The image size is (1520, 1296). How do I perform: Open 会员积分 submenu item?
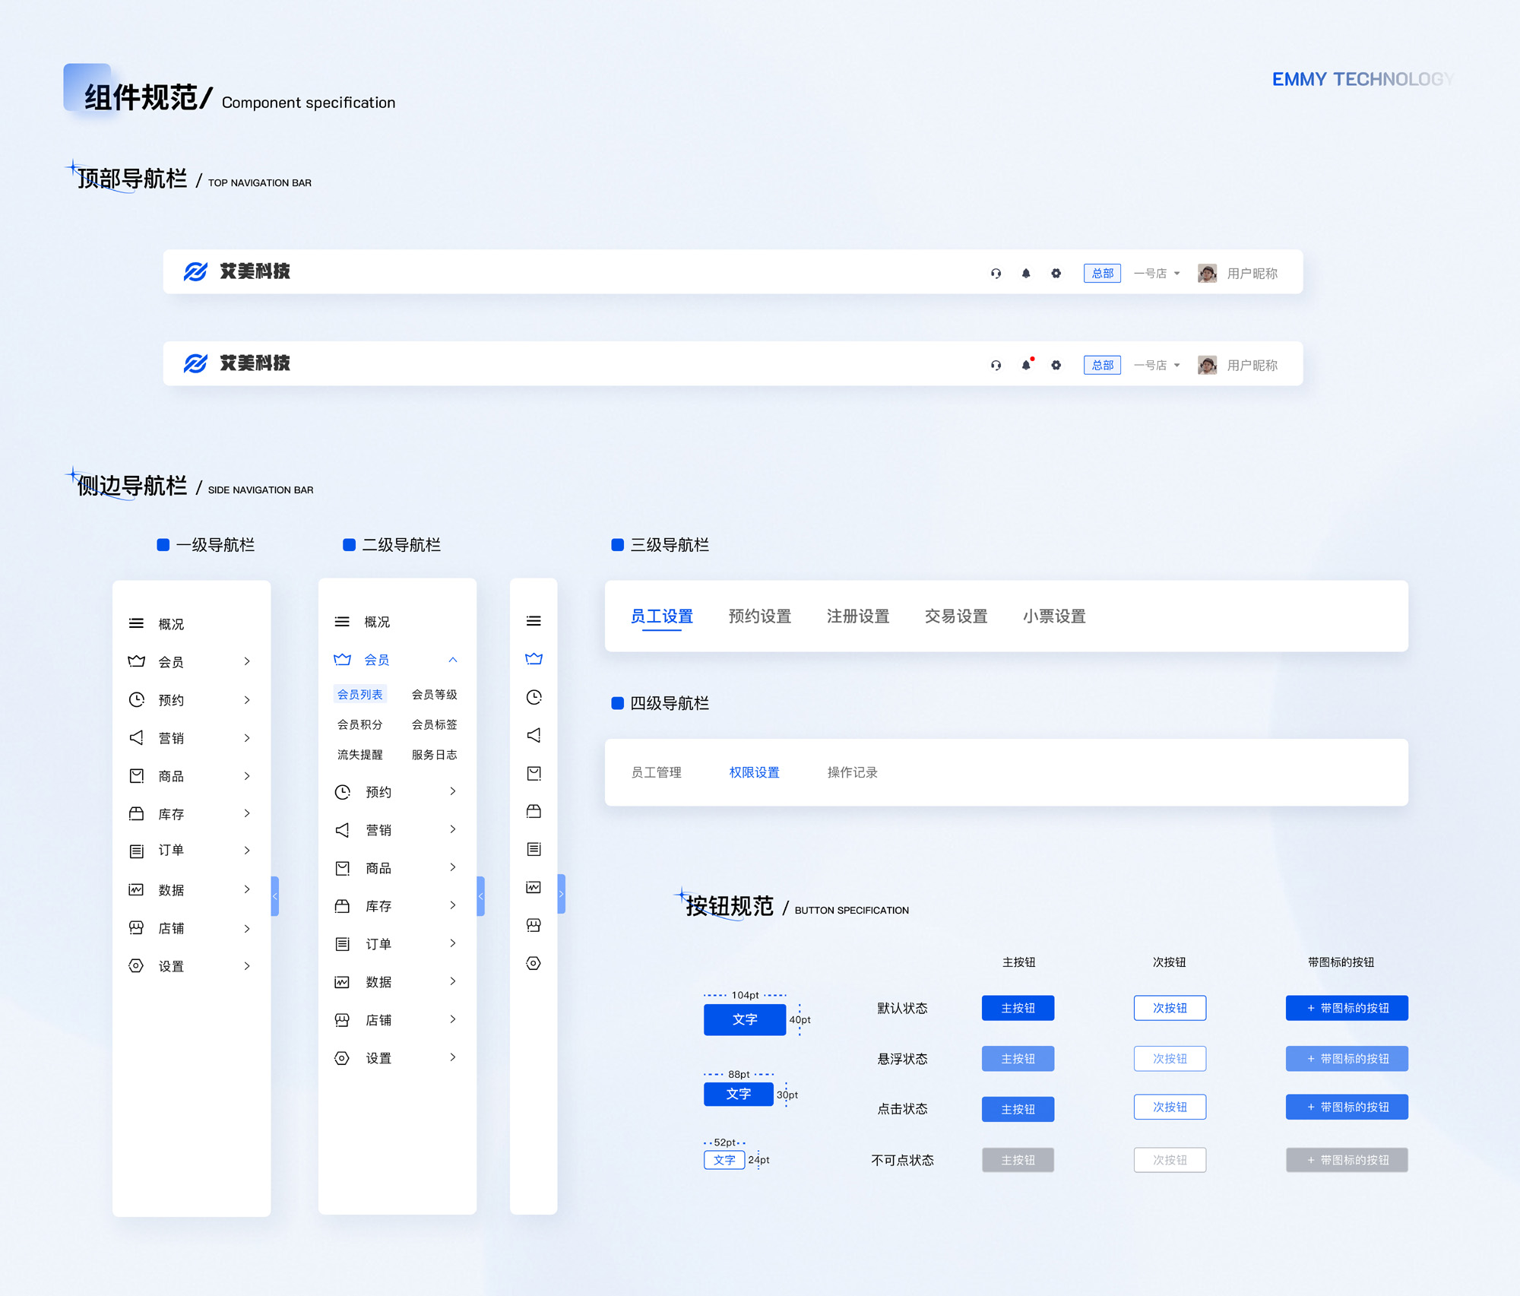[360, 724]
